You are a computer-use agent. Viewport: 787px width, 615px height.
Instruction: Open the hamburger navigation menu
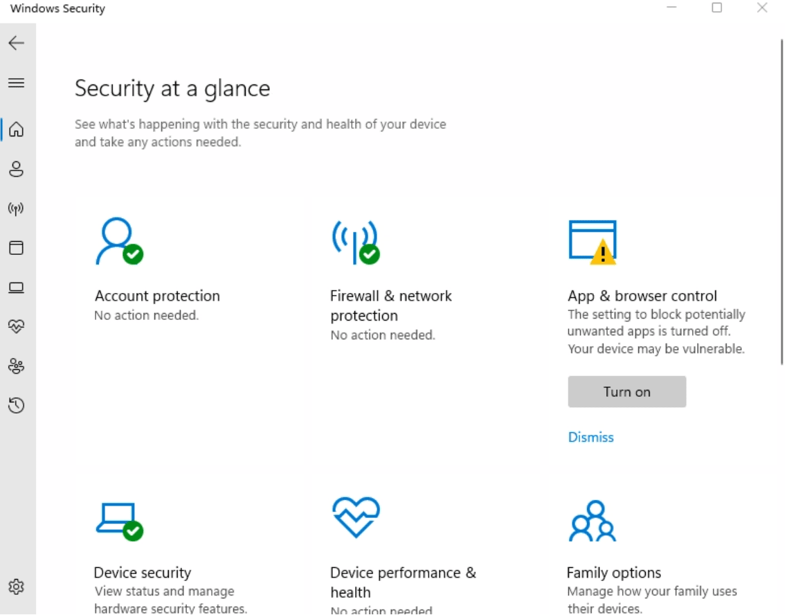coord(17,83)
